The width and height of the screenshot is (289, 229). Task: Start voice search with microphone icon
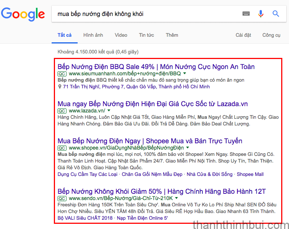(261, 14)
